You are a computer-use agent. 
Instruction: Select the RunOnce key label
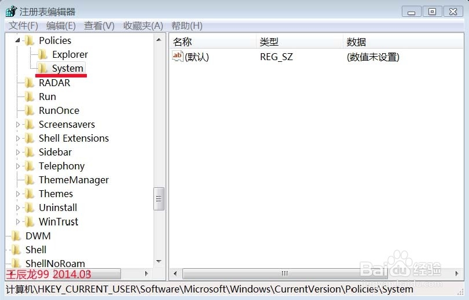point(59,110)
